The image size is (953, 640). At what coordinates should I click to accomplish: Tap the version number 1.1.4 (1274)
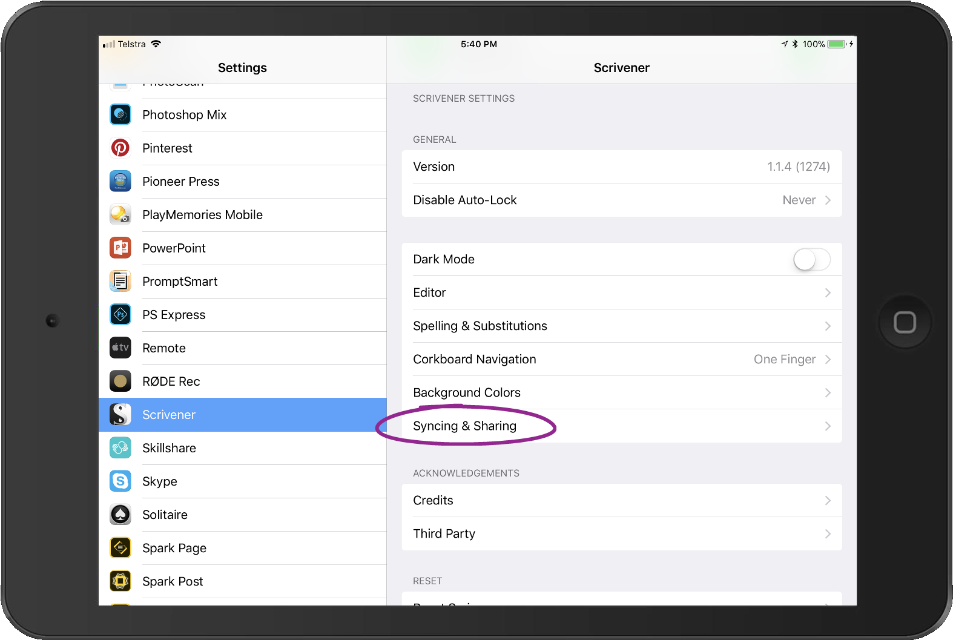click(x=799, y=167)
